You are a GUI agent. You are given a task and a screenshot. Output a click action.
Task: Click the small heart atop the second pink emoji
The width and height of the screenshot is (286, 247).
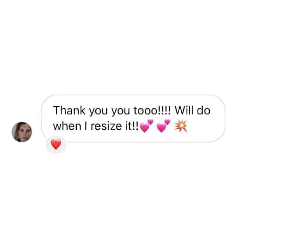167,122
